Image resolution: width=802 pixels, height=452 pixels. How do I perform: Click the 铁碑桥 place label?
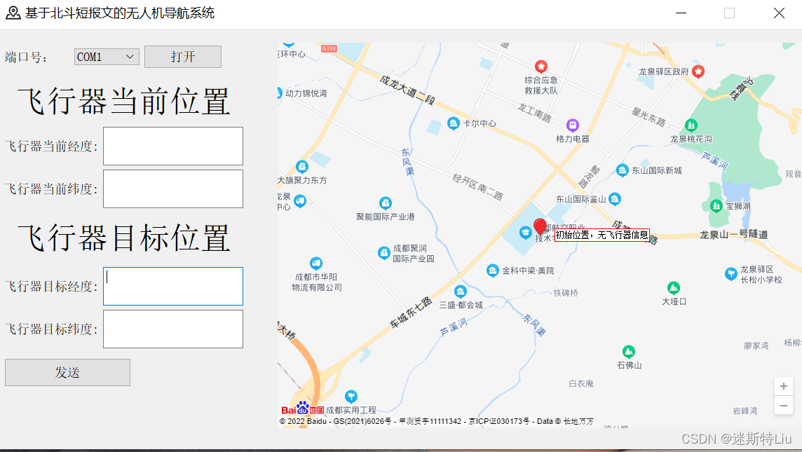click(x=566, y=293)
